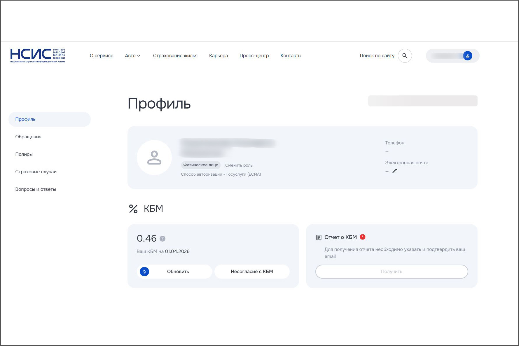
Task: Click the Телефон label
Action: pyautogui.click(x=395, y=143)
